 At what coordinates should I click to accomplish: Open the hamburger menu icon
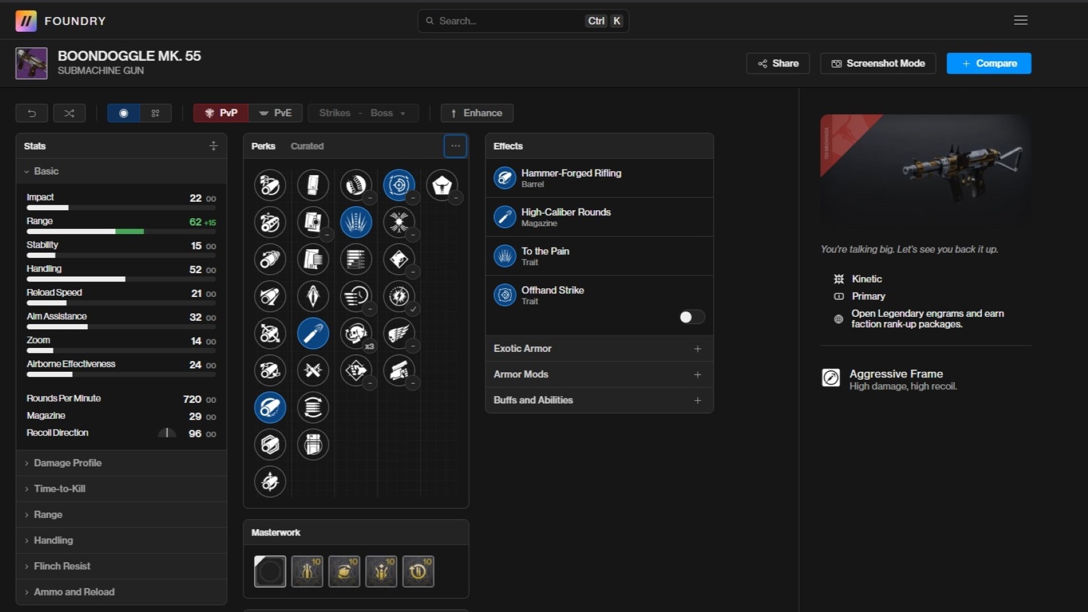pos(1021,20)
